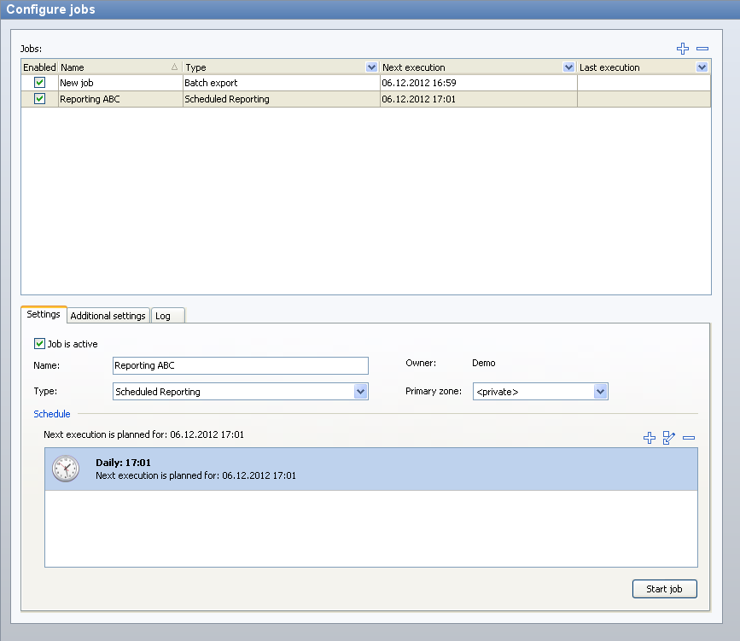The image size is (740, 641).
Task: Expand the Primary zone dropdown
Action: 600,392
